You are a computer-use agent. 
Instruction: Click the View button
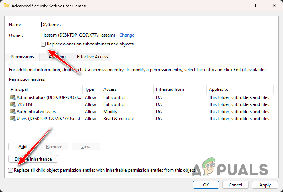86,147
